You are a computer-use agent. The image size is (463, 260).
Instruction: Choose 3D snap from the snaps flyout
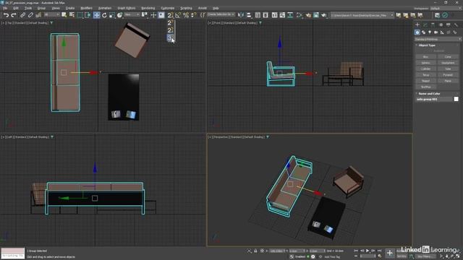171,38
